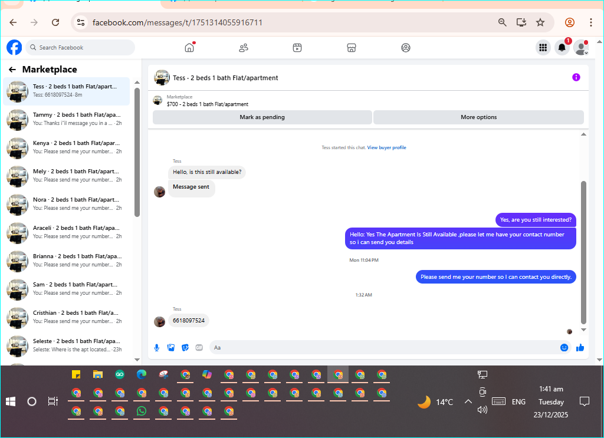Click chat scroll down arrow

click(x=583, y=330)
